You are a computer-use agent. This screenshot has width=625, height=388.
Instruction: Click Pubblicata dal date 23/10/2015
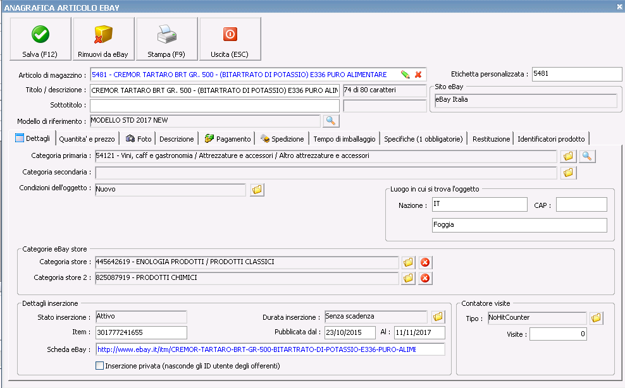350,332
